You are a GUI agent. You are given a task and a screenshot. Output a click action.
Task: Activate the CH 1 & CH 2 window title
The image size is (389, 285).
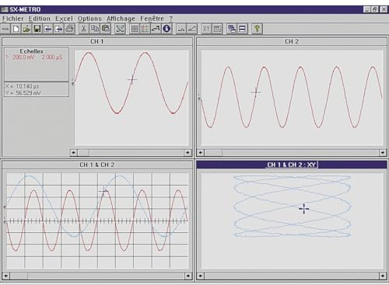coord(97,165)
